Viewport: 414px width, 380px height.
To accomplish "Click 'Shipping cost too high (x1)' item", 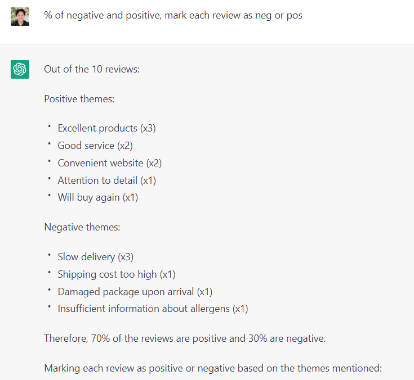I will [x=117, y=274].
